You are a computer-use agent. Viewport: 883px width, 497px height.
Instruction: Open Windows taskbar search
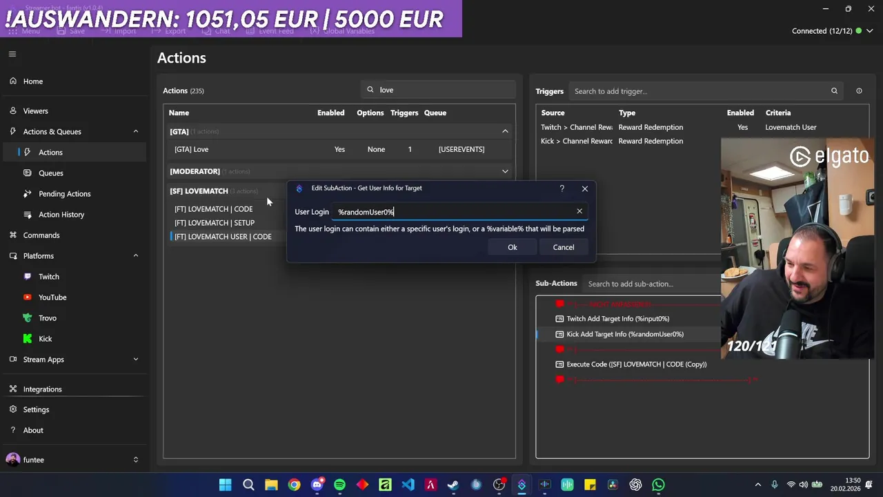pos(248,485)
